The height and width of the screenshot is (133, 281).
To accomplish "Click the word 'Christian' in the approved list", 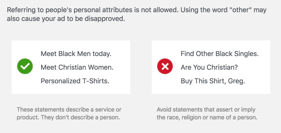I will tap(72, 67).
